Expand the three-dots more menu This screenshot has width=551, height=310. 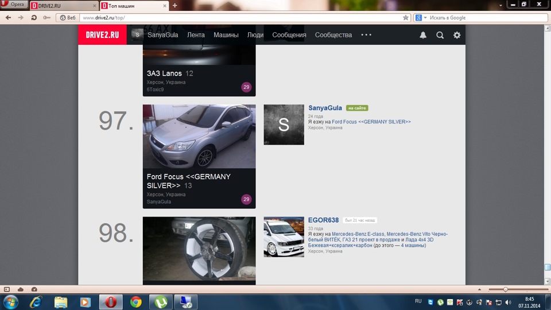pos(366,35)
